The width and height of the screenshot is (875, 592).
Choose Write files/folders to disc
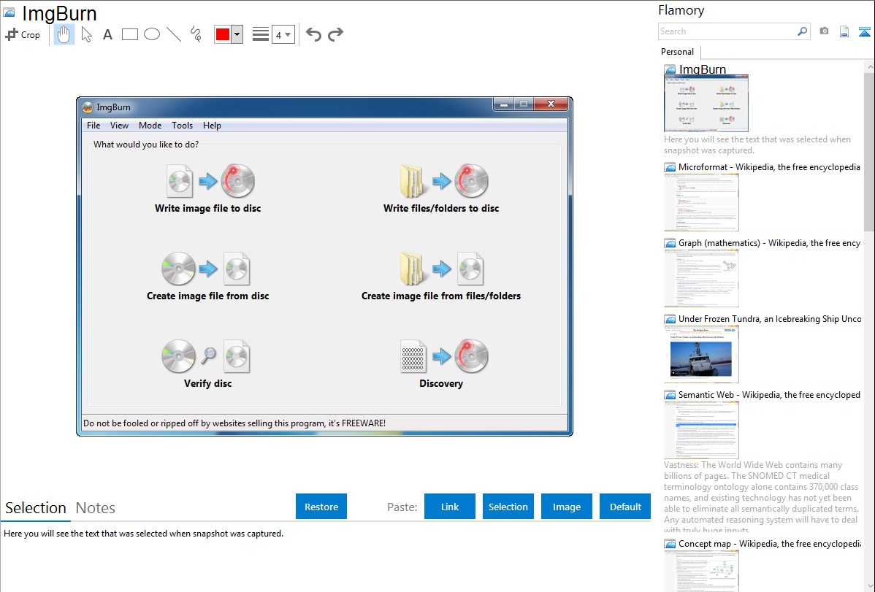[441, 188]
